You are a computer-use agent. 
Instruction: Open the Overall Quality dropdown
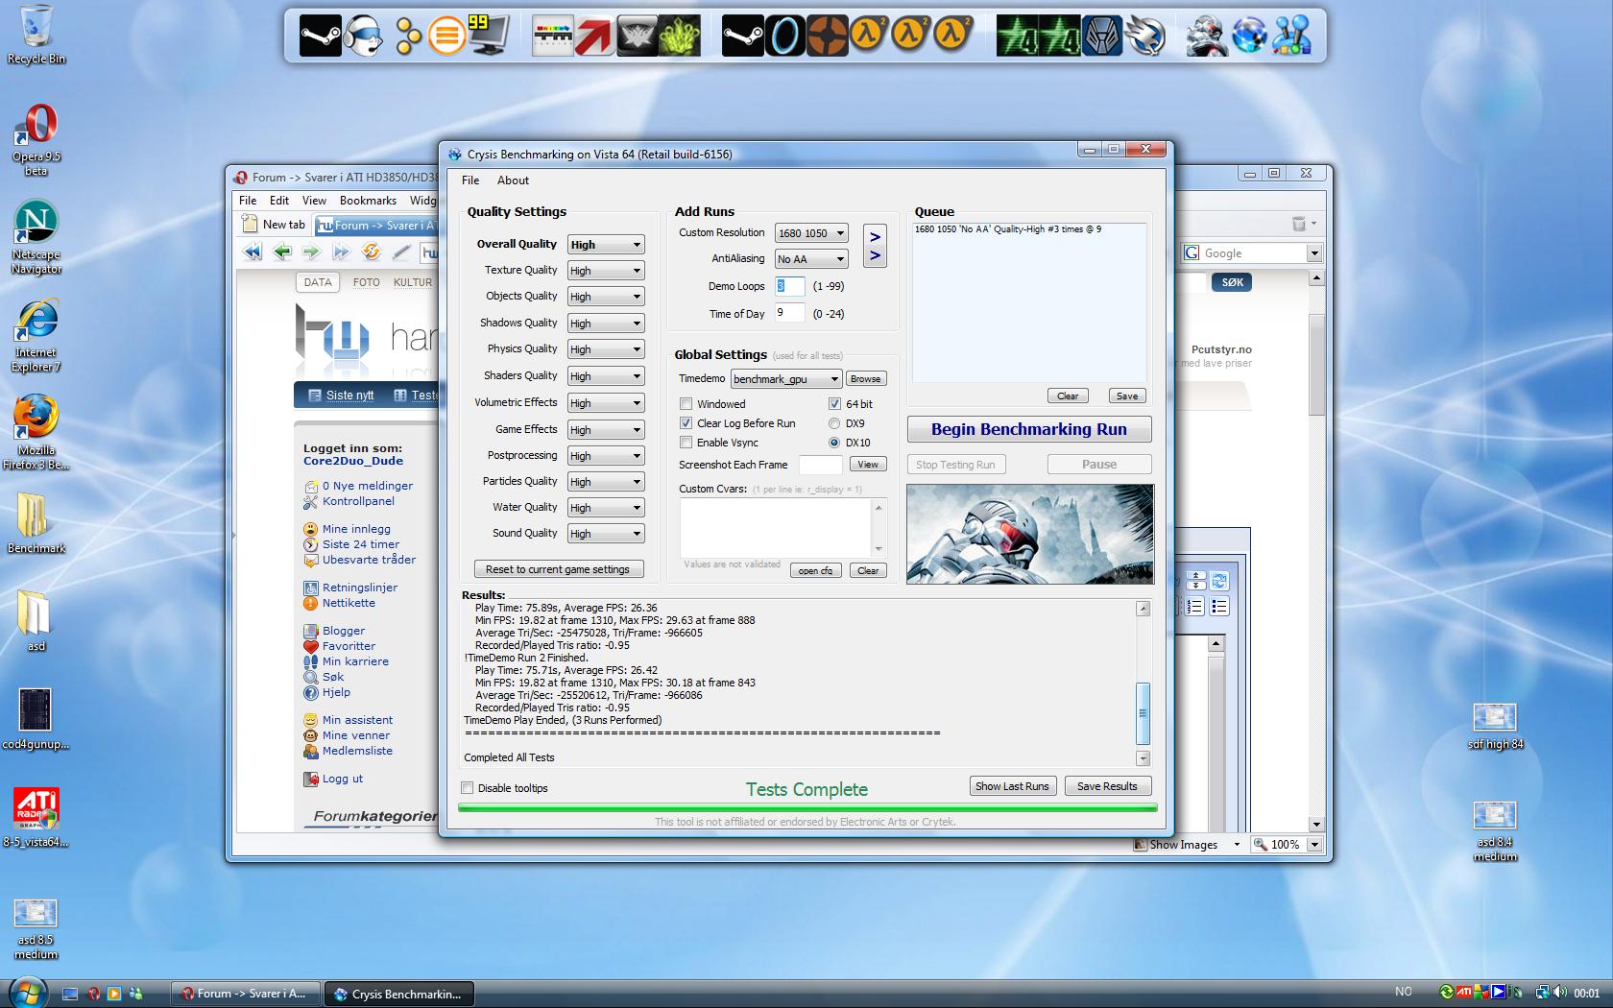point(606,245)
